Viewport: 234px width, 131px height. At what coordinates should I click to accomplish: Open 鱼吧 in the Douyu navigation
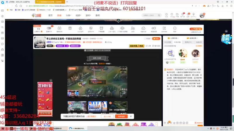click(x=98, y=15)
